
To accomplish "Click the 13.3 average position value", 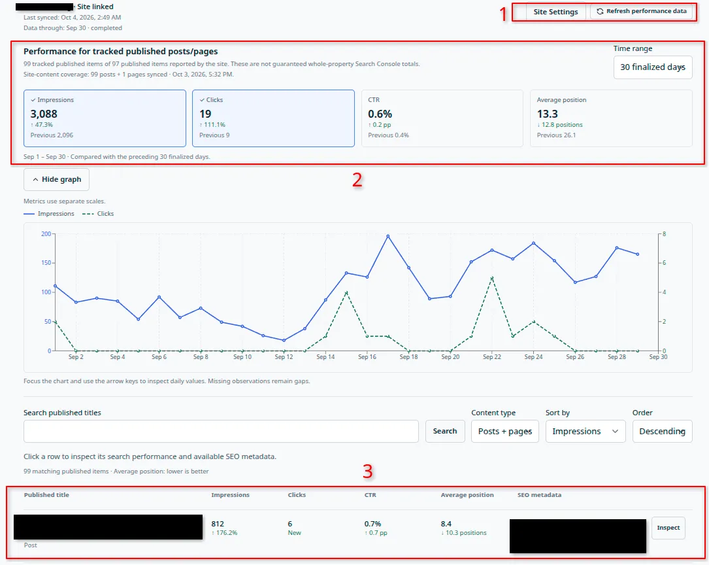I will 547,114.
